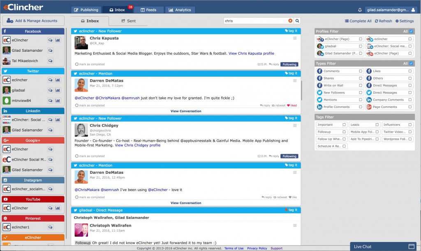Expand the Live Chat window icon
Screen dimensions: 421x251
(x=411, y=246)
